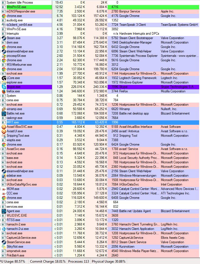Viewport: 200px width, 264px height.
Task: Click the SnippingTool.exe scissors icon
Action: point(4,136)
